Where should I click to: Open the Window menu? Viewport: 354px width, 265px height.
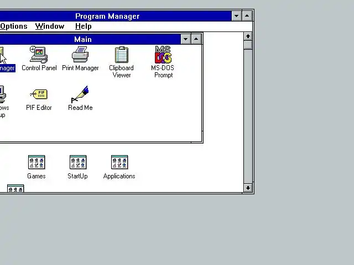tap(50, 26)
